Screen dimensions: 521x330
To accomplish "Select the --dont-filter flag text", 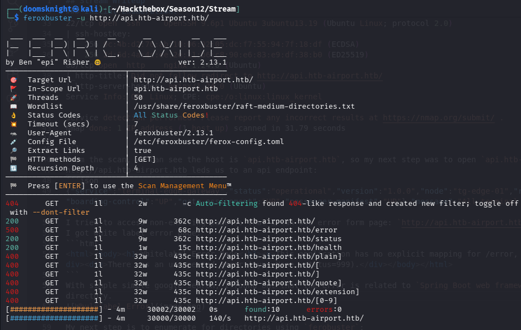I will (x=61, y=212).
